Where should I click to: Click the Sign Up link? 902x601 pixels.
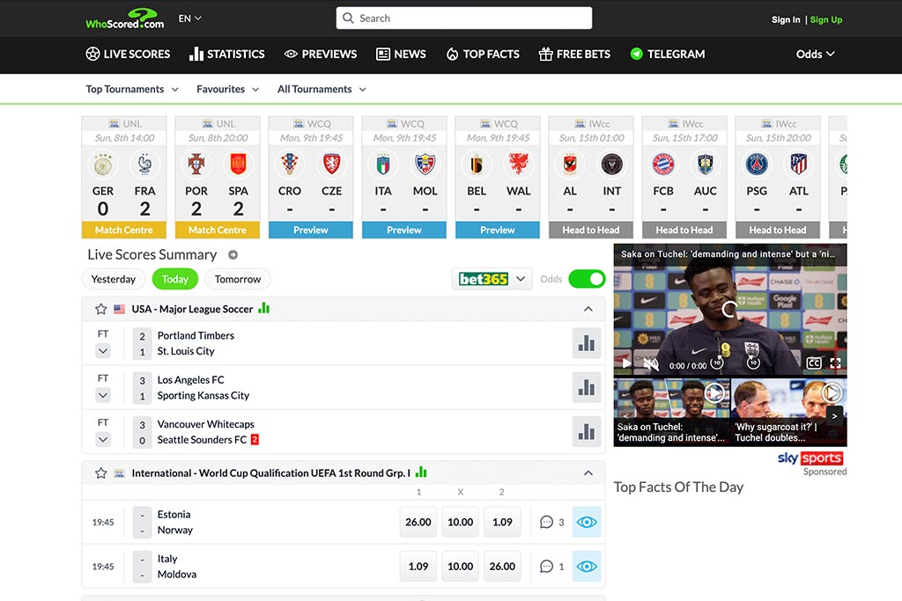826,19
